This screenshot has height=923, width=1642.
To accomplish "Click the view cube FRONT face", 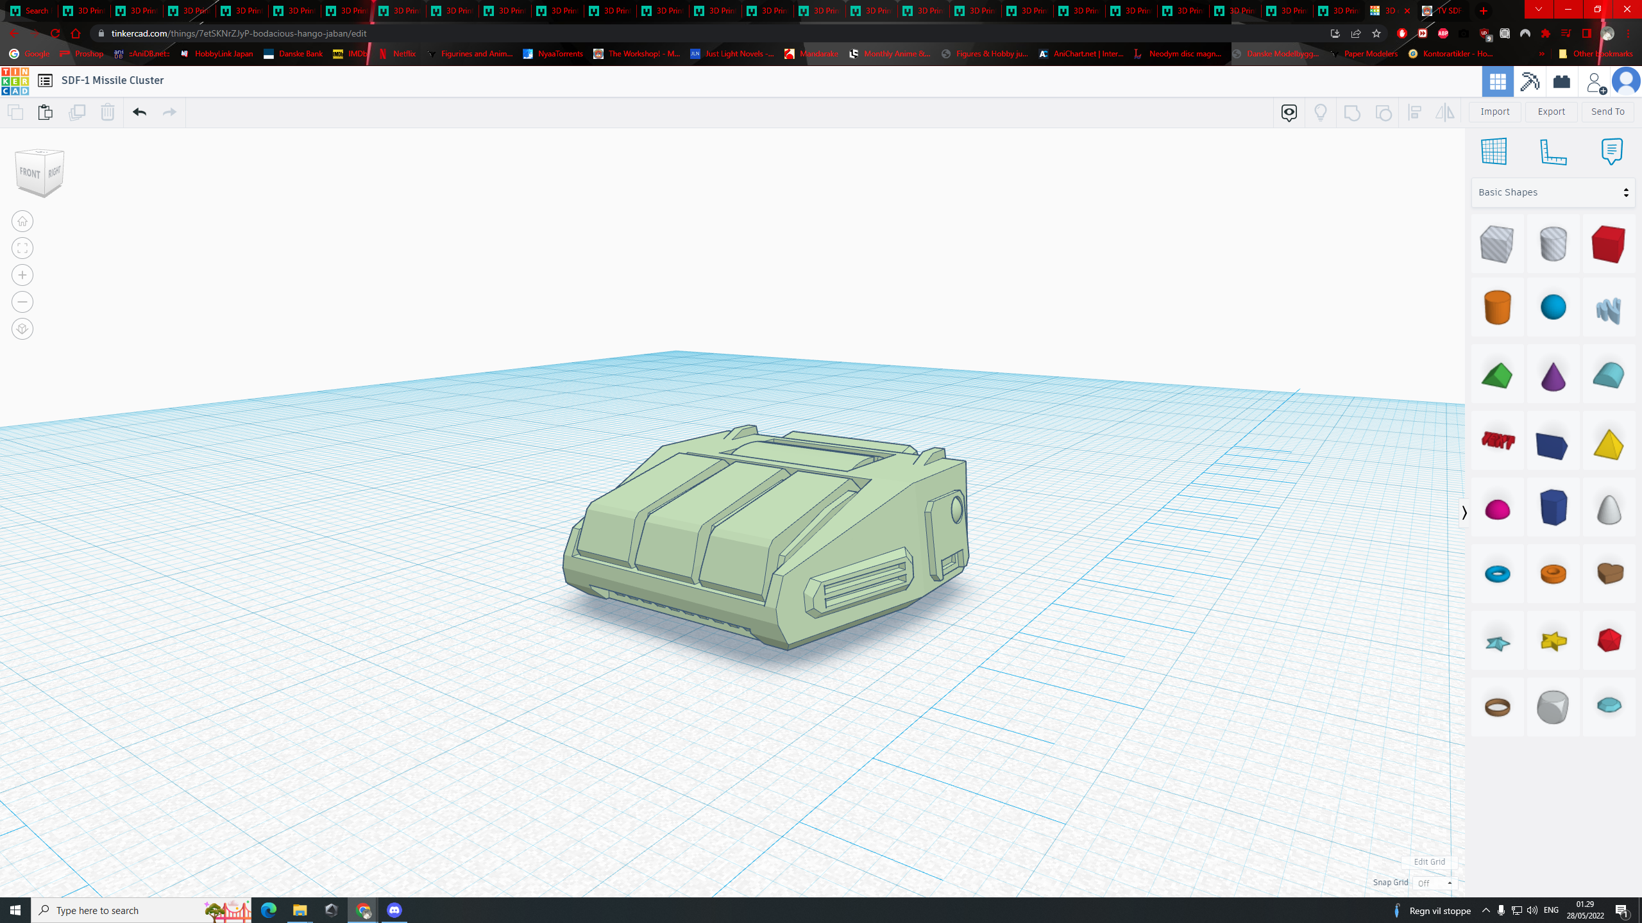I will tap(30, 173).
